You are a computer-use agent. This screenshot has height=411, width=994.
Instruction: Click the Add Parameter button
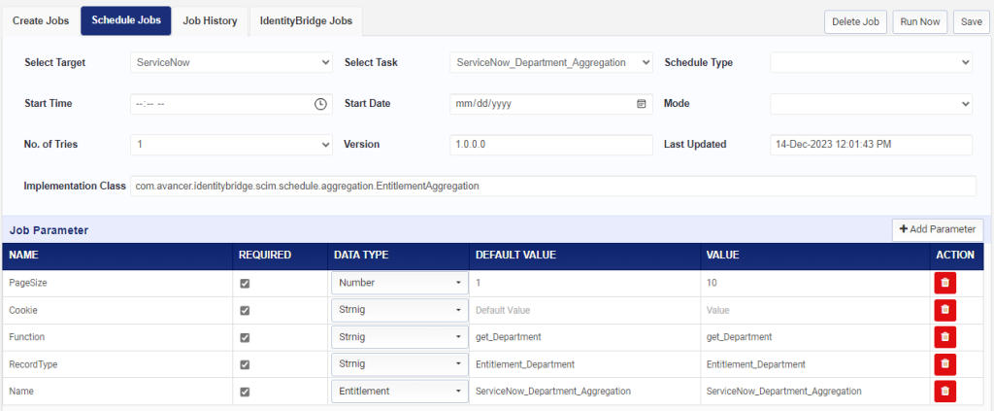tap(938, 229)
